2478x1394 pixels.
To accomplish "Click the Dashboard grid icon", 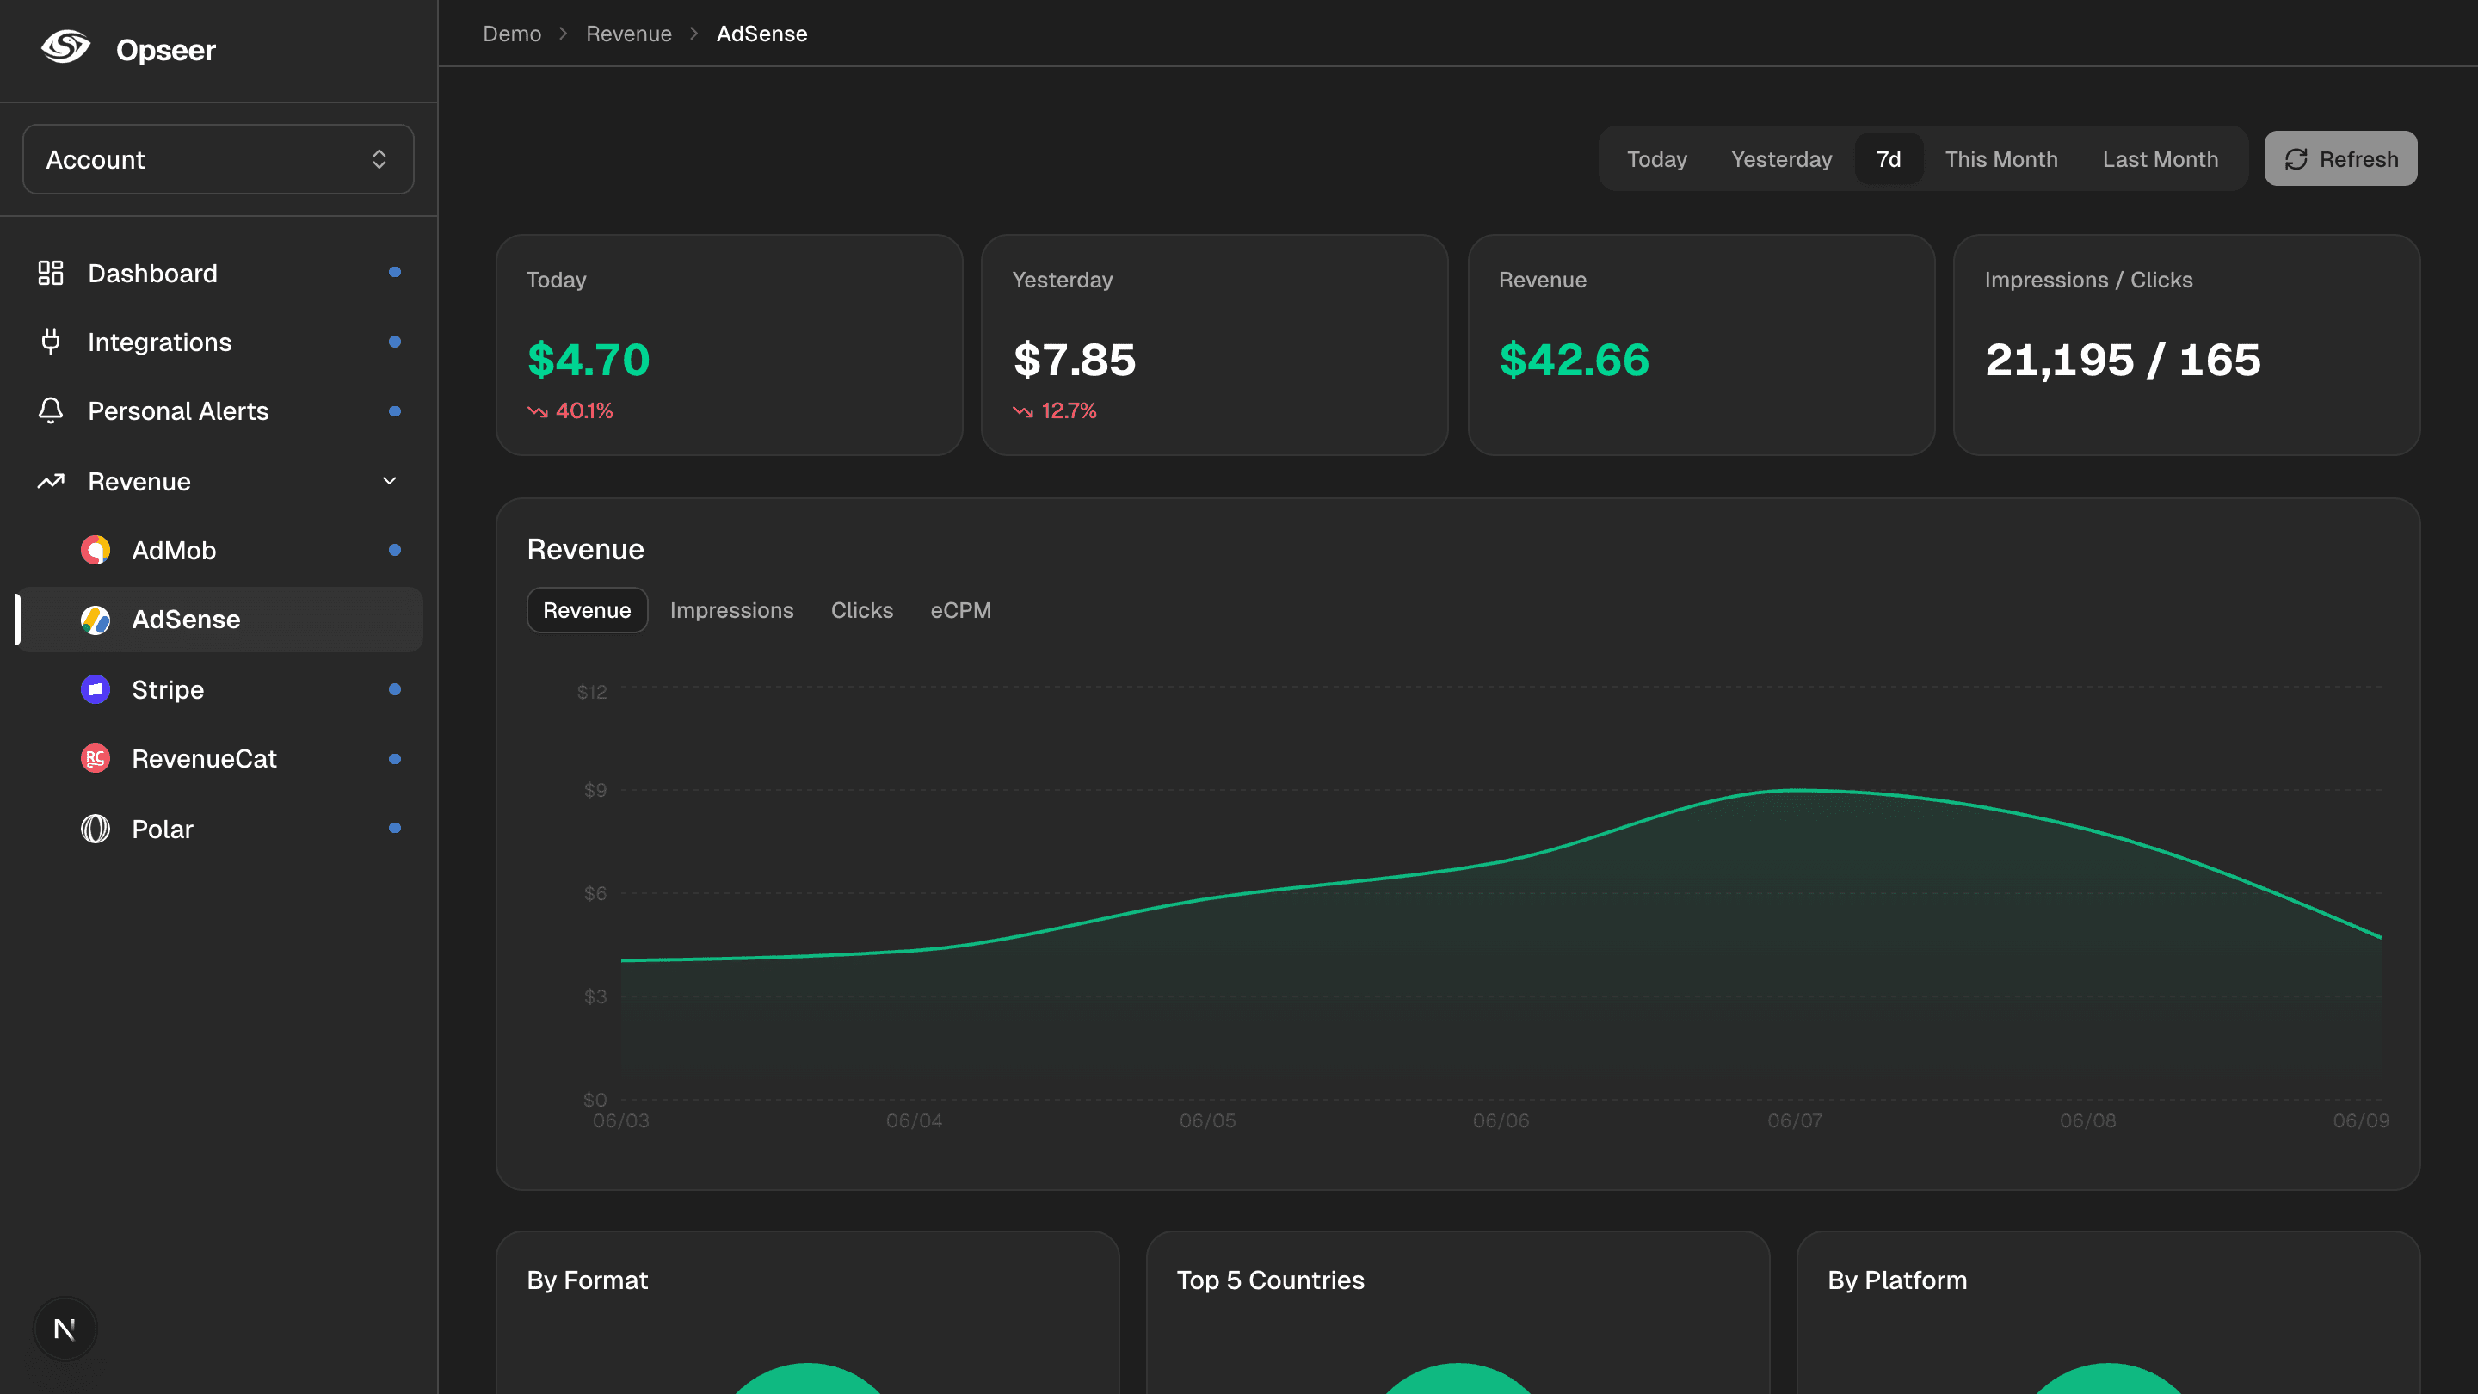I will 51,272.
